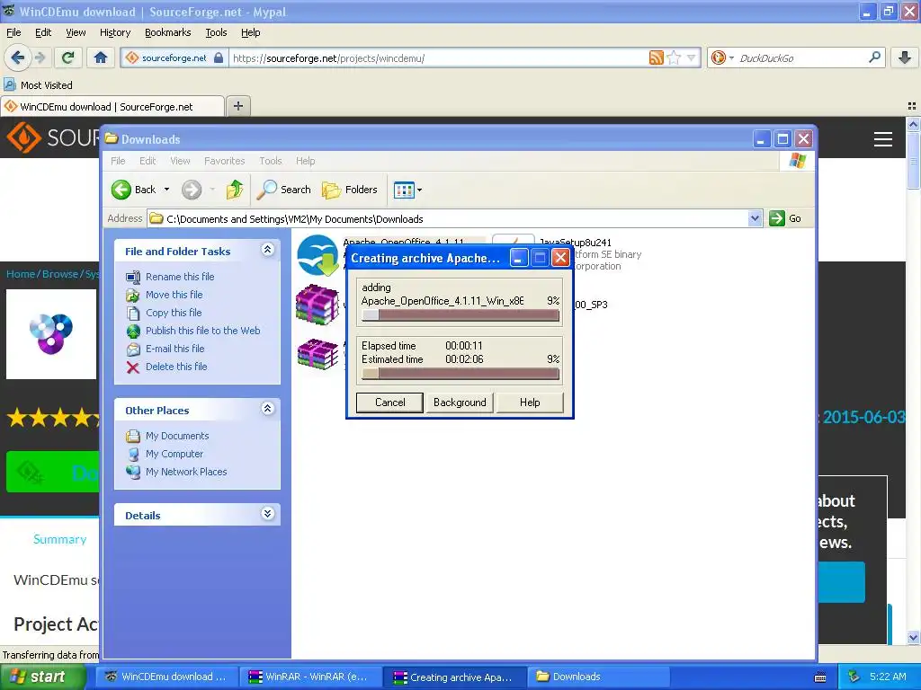This screenshot has height=690, width=921.
Task: Select the upper WinRAR archive icon
Action: tap(317, 305)
